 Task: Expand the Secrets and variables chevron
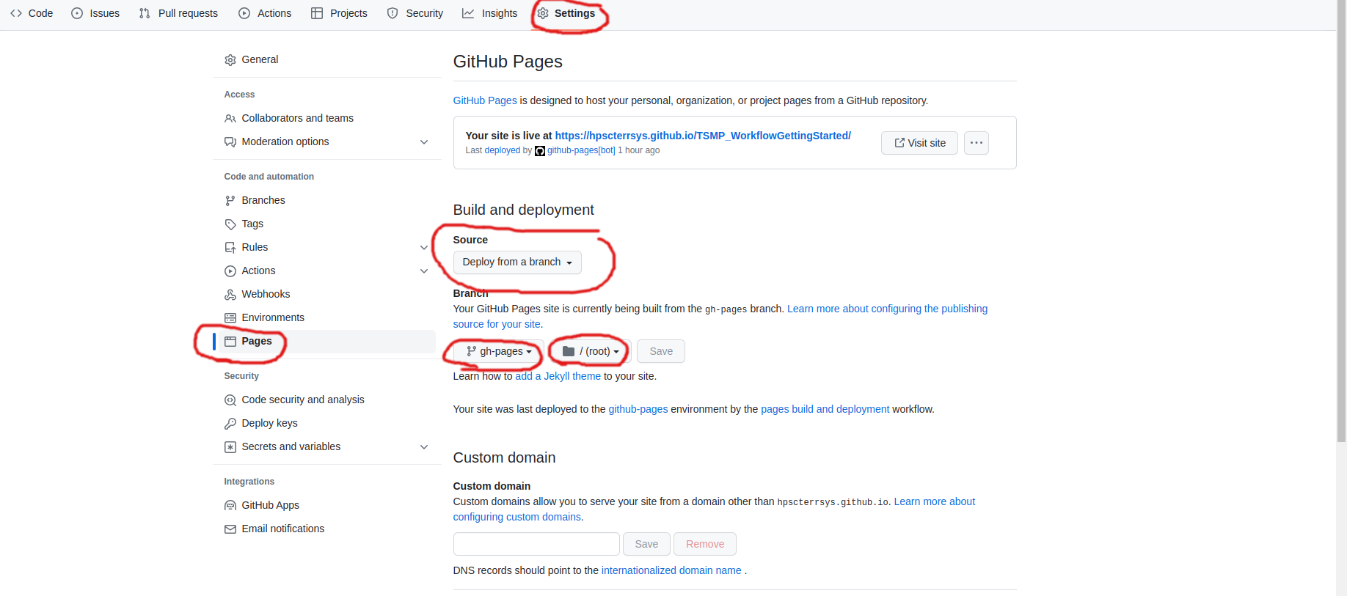(424, 447)
